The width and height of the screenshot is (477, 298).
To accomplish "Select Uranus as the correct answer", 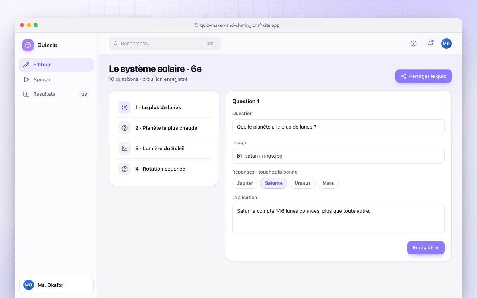I will point(303,183).
